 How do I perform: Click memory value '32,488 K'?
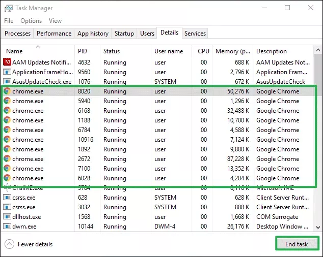[x=238, y=111]
